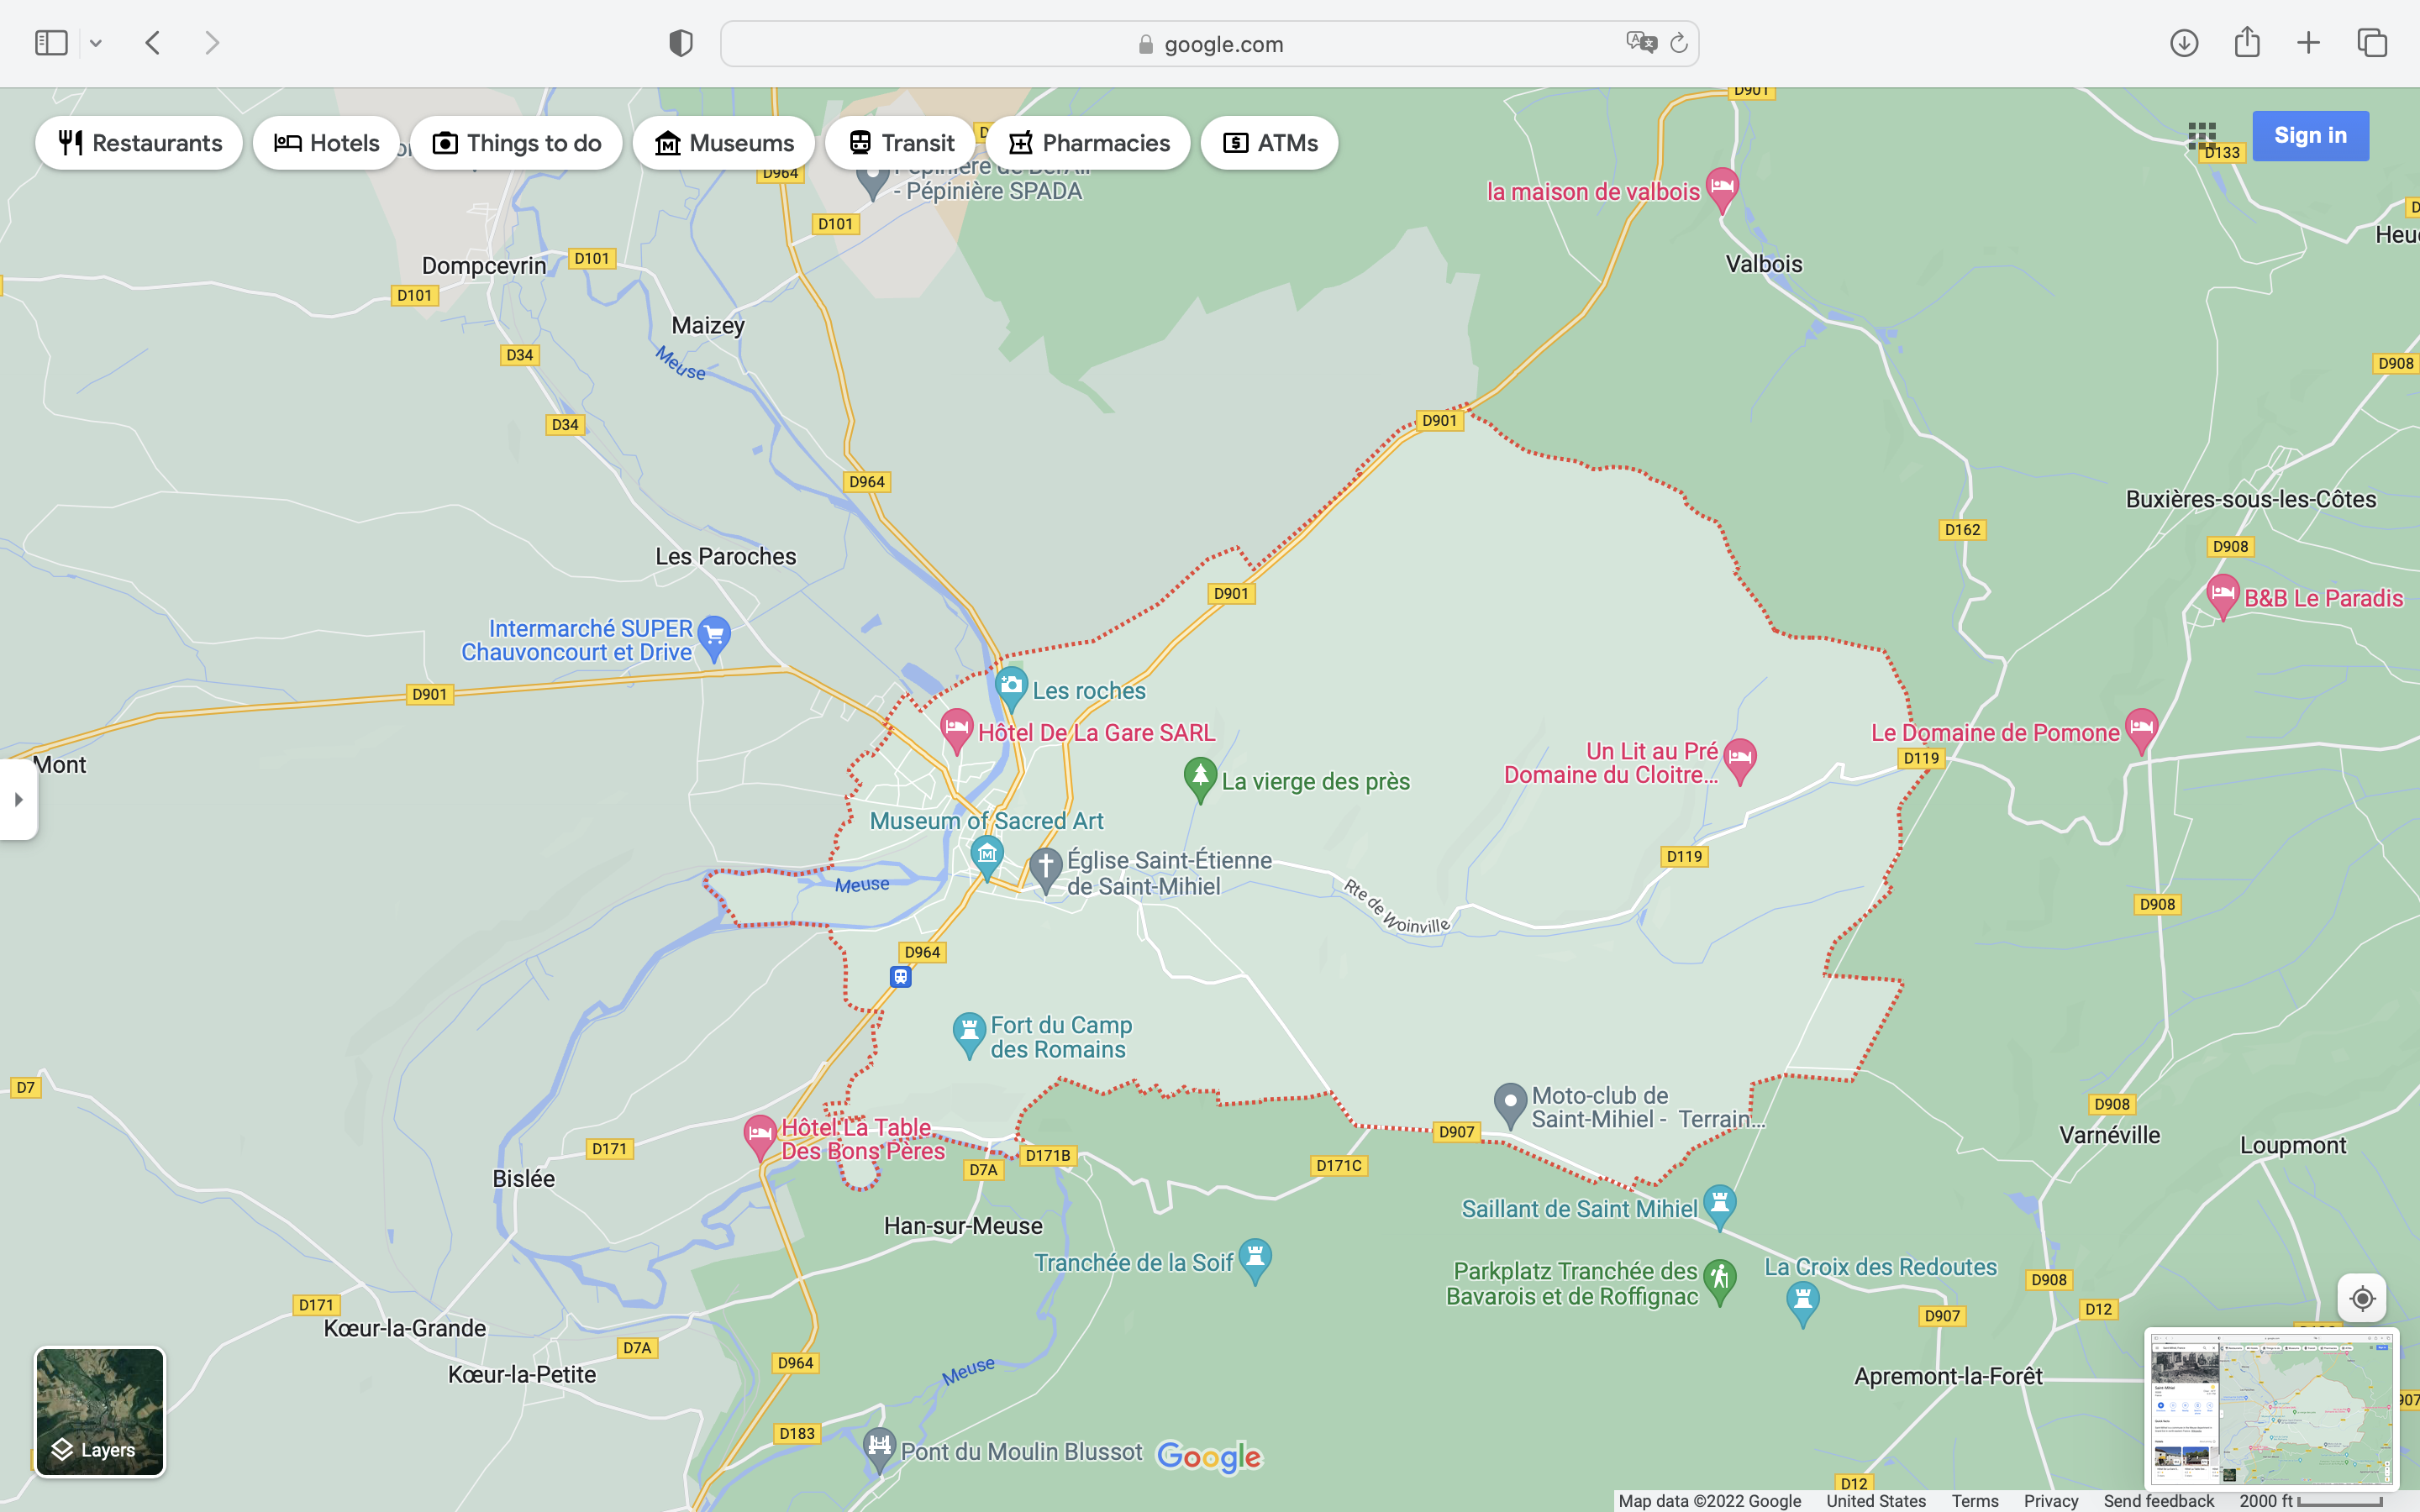
Task: Expand the collapsed side panel arrow
Action: click(x=18, y=799)
